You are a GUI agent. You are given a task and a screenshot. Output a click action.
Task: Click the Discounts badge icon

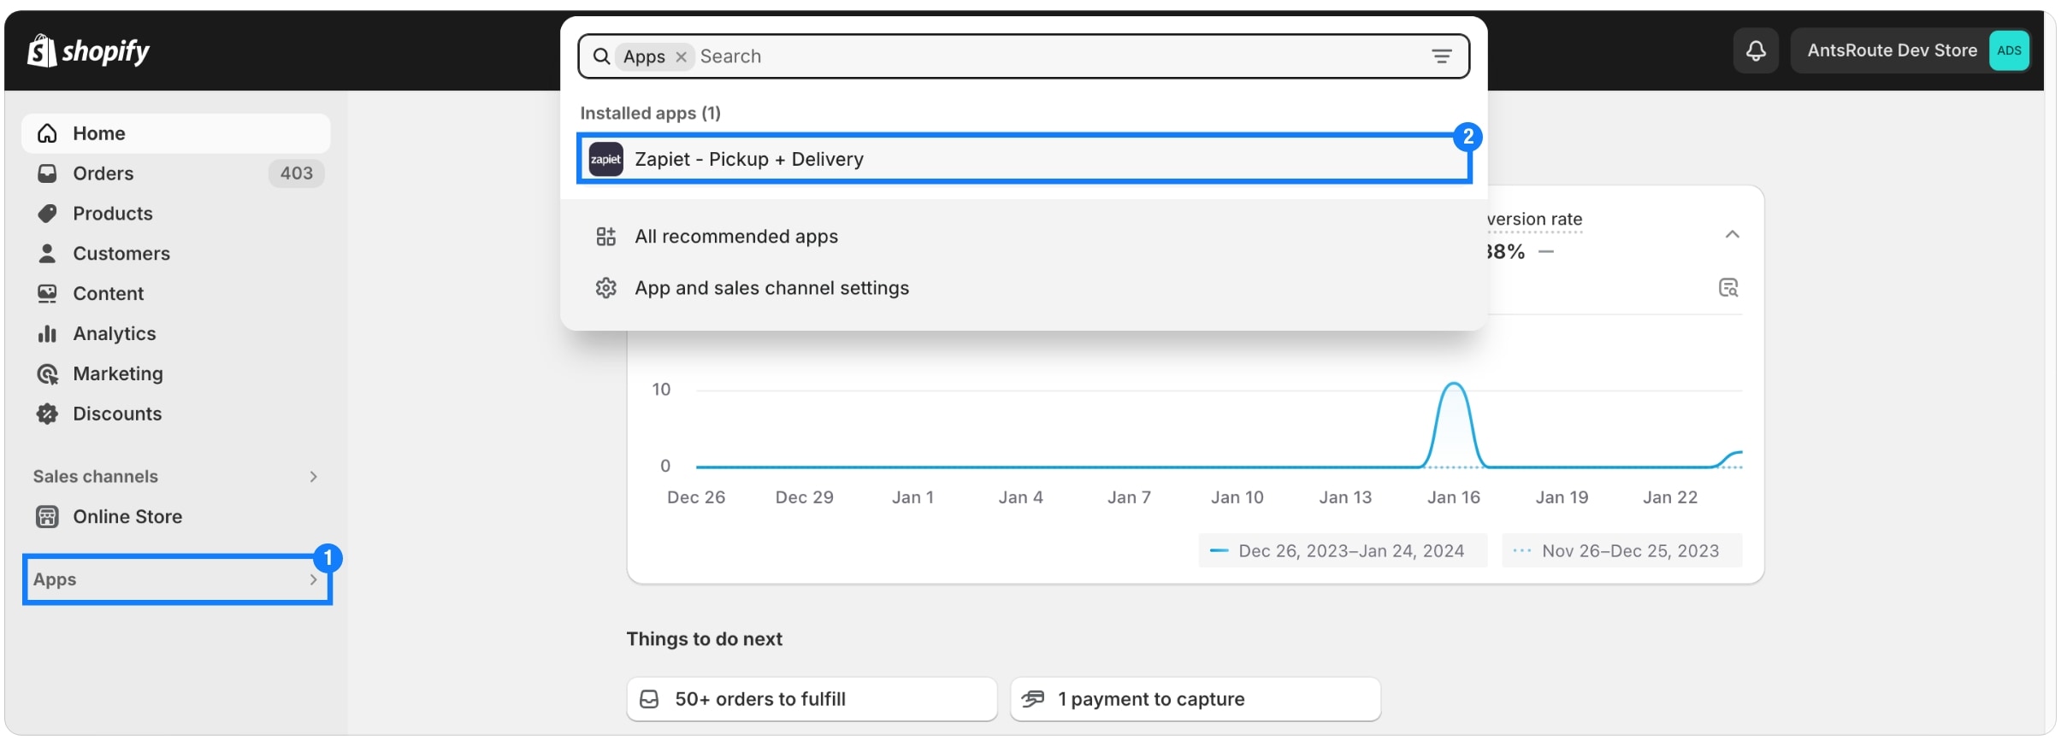47,414
